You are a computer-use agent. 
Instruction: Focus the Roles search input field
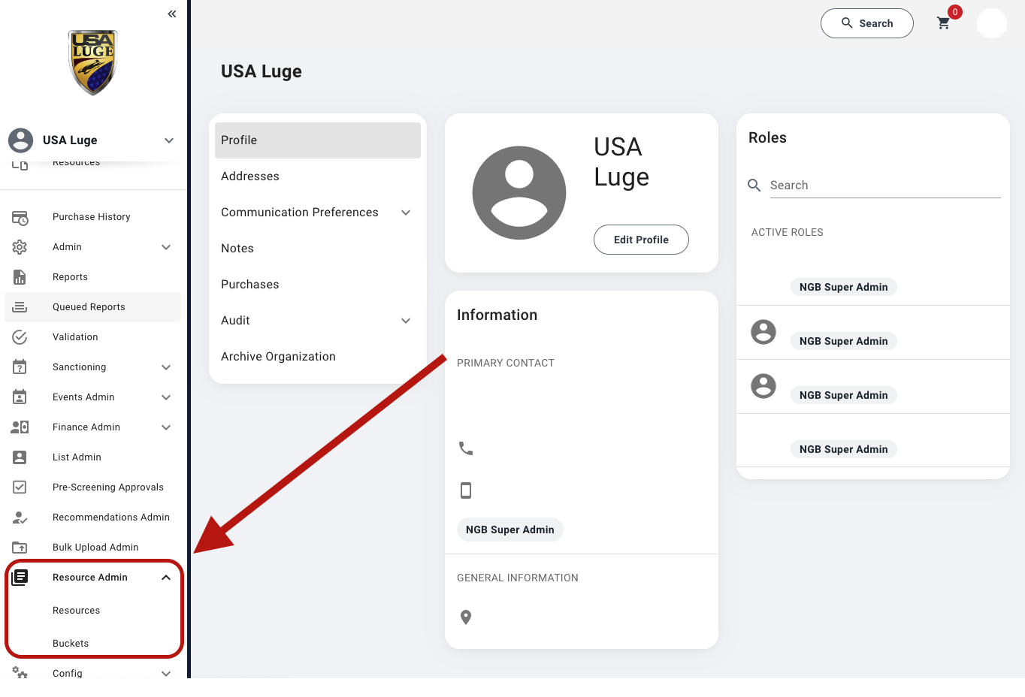(885, 186)
